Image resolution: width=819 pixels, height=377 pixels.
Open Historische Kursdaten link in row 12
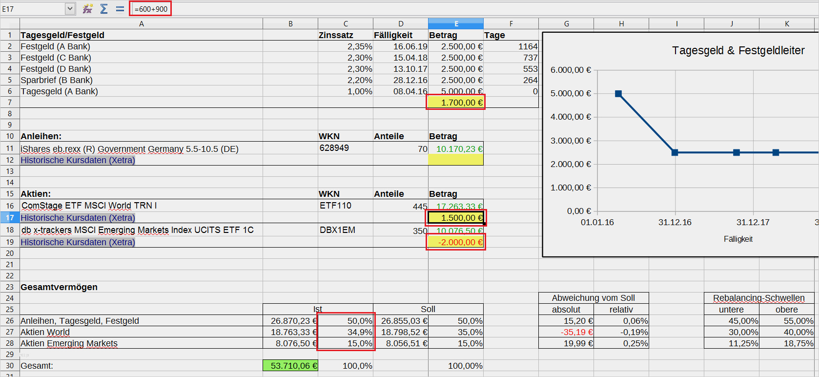[78, 160]
